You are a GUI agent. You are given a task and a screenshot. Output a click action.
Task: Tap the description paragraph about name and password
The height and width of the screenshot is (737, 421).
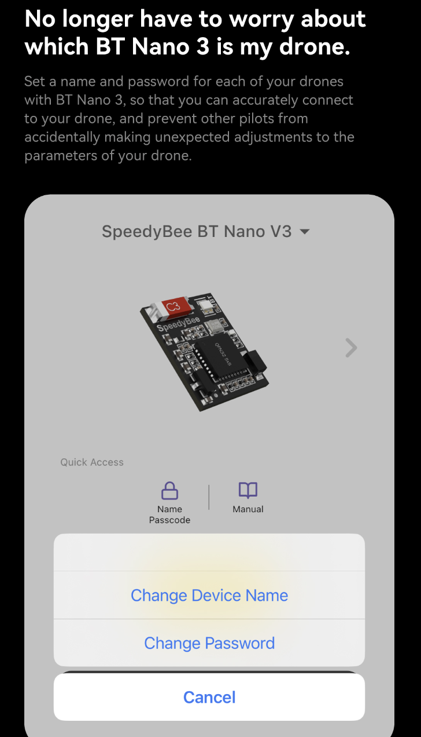pos(189,118)
